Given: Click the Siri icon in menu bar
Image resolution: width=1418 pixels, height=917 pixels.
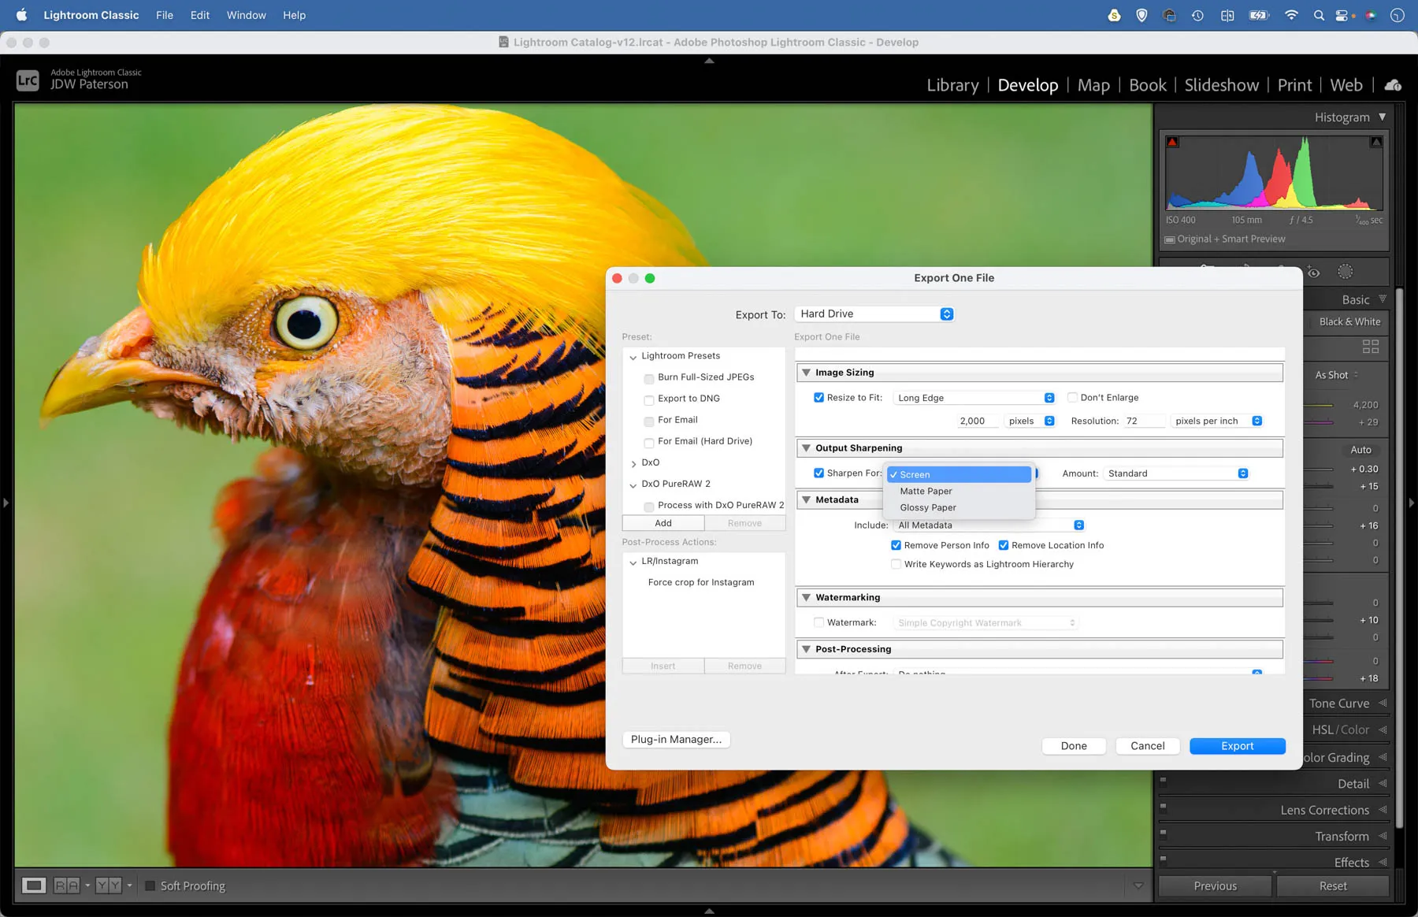Looking at the screenshot, I should (x=1371, y=15).
